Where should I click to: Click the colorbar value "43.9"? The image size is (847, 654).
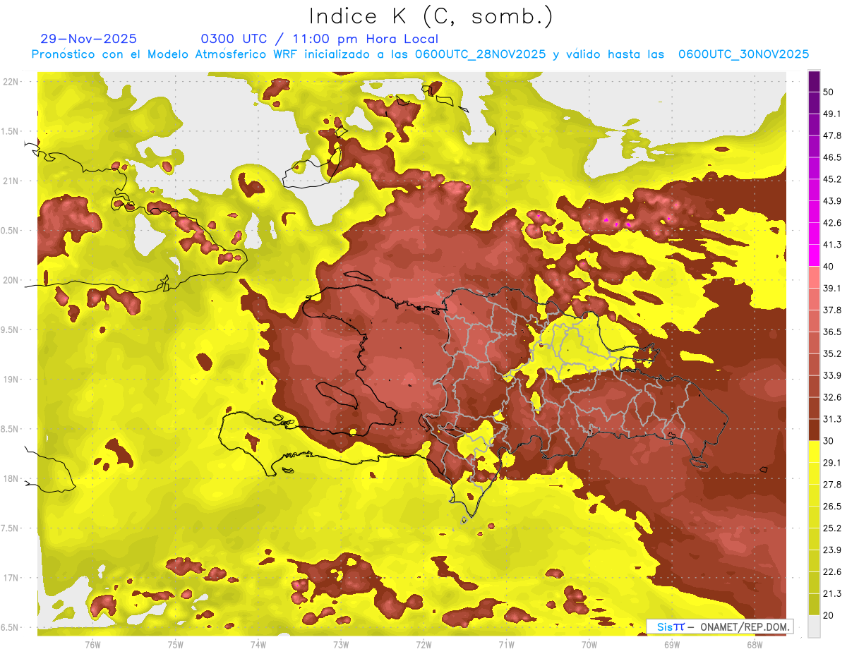(831, 201)
